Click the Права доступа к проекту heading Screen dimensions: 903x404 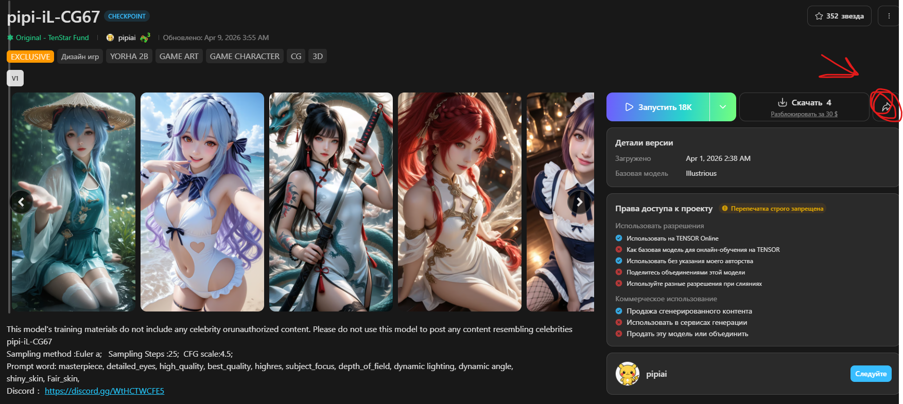point(664,209)
